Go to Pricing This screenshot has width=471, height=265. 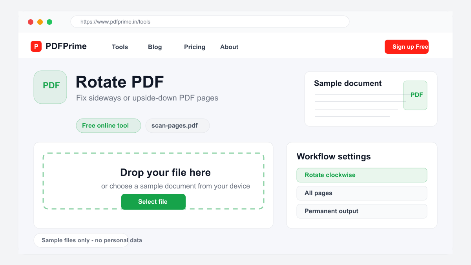pyautogui.click(x=195, y=47)
